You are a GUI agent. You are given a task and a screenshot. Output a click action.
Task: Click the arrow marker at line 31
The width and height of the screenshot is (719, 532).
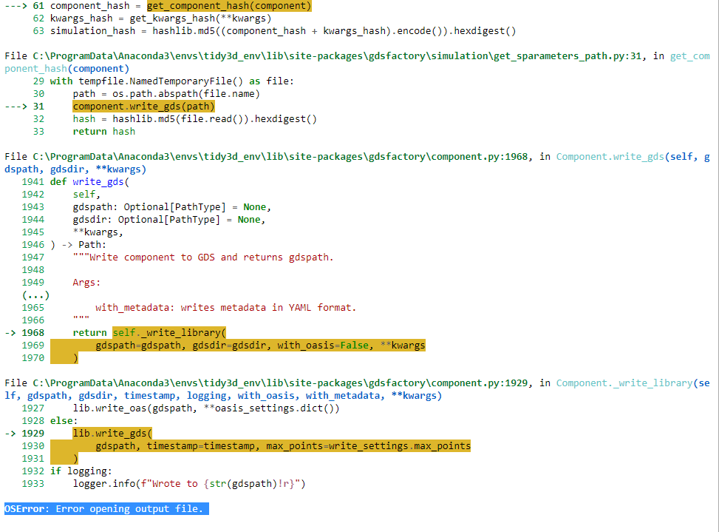point(15,106)
